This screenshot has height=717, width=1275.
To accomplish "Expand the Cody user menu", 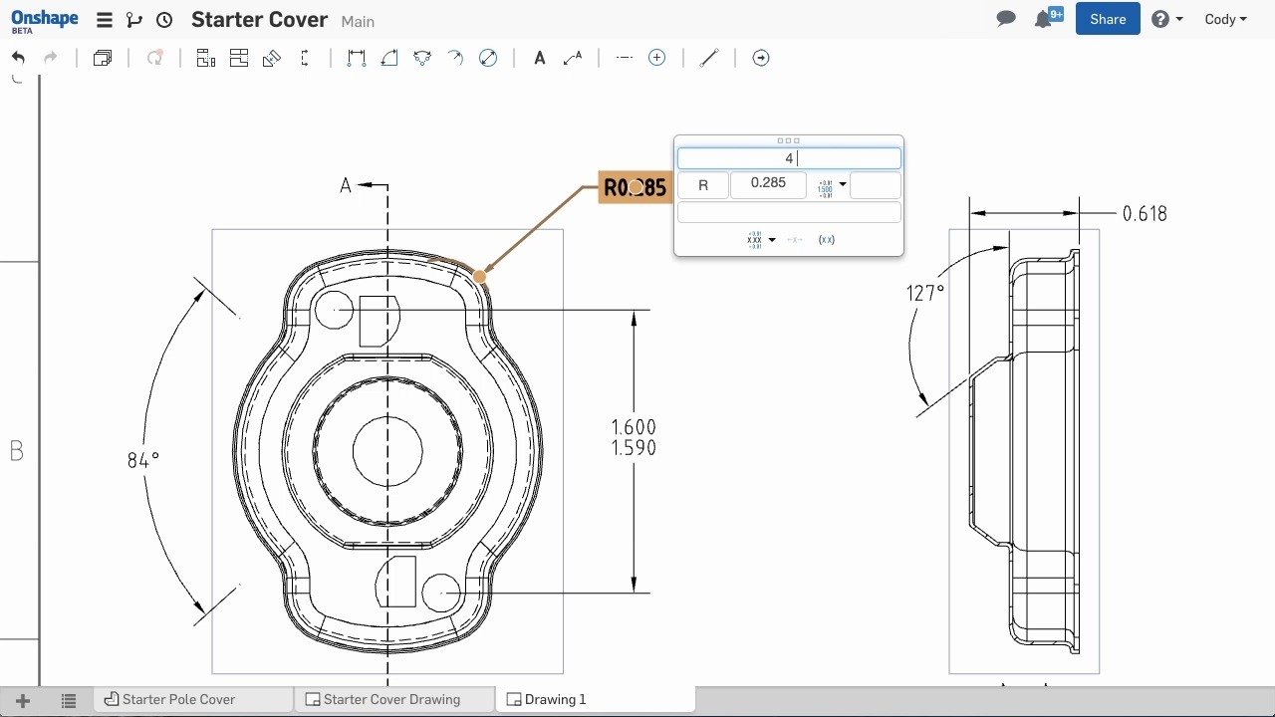I will click(1225, 19).
